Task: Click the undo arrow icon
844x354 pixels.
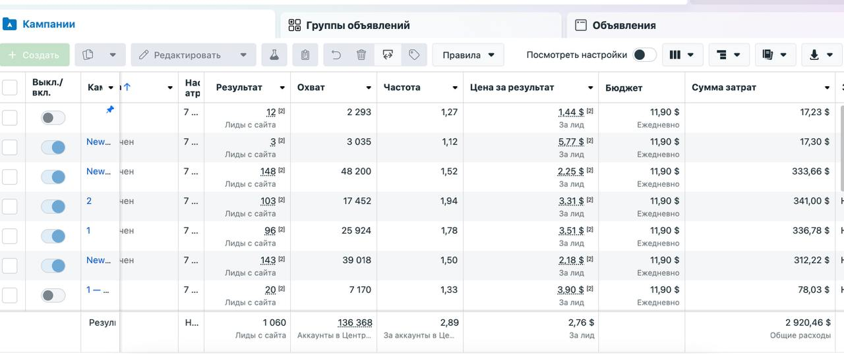Action: pos(336,55)
